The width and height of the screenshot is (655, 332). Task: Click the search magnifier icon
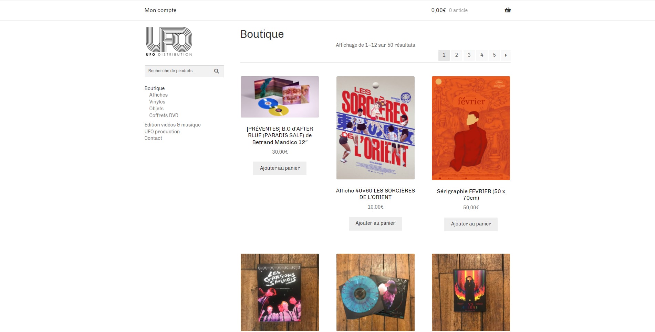[x=217, y=71]
